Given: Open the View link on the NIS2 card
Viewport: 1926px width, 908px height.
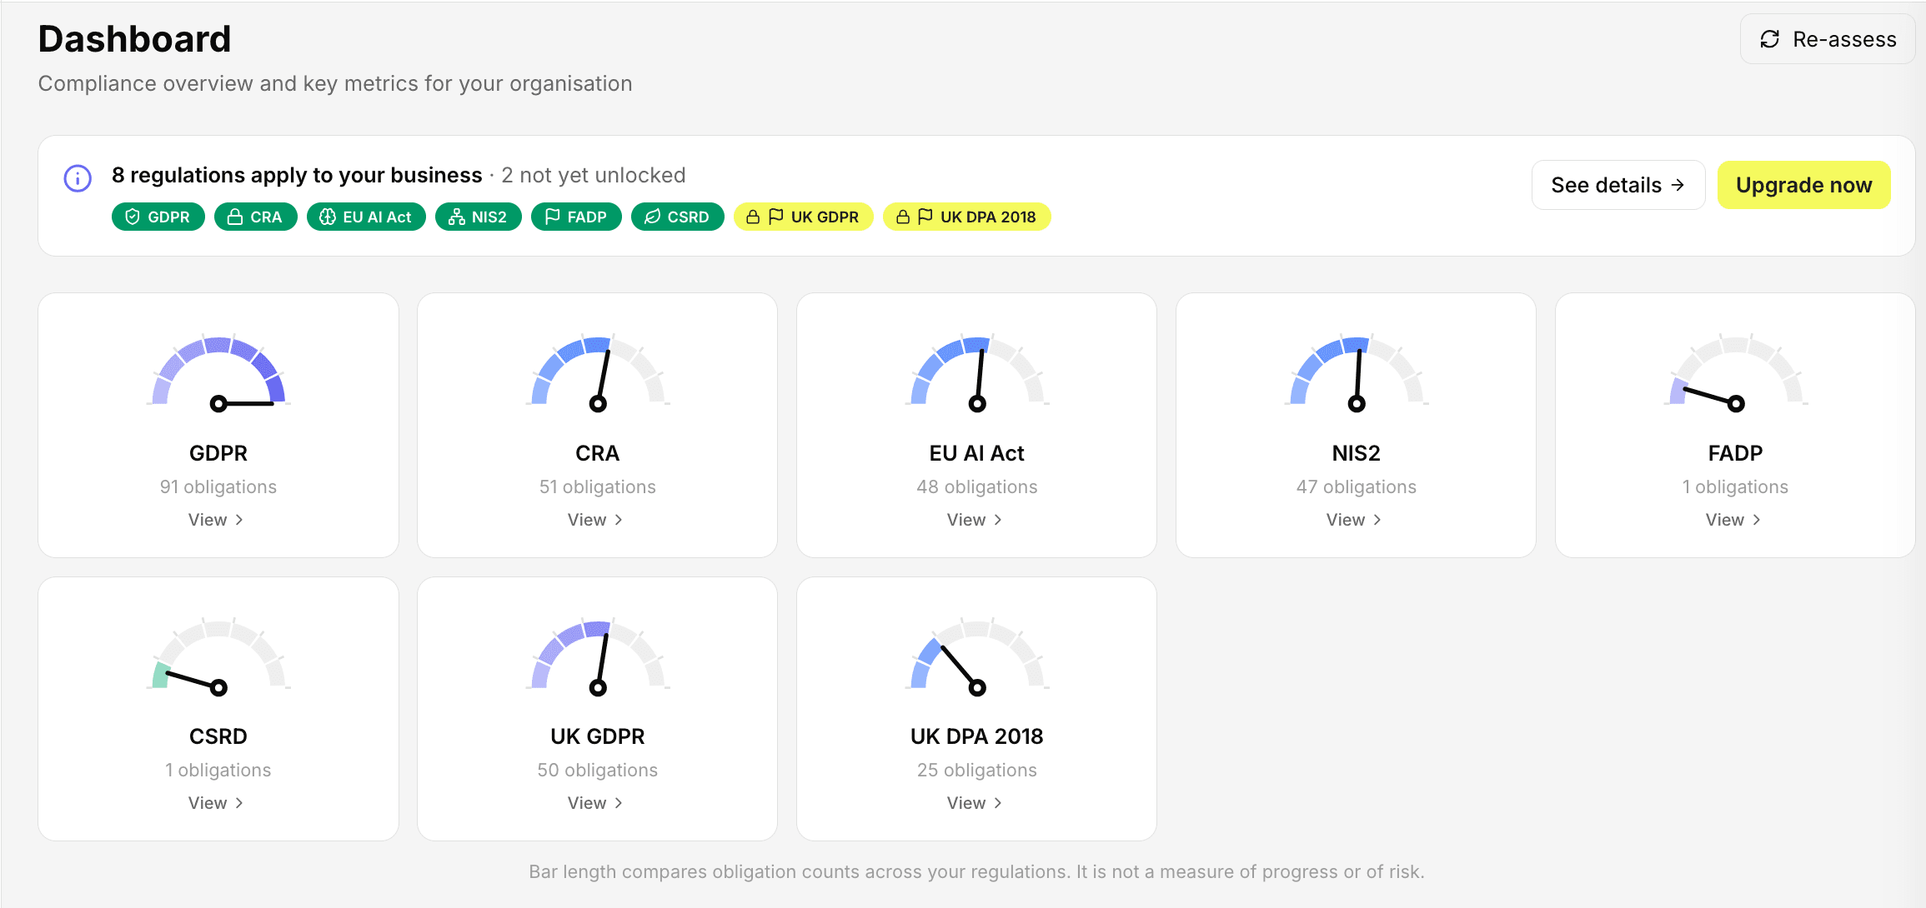Looking at the screenshot, I should (x=1354, y=520).
